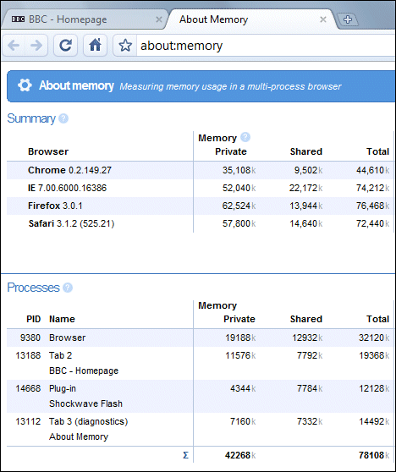Click Tab 3 shared memory 7332k
Screen dimensions: 396x472
pos(310,421)
